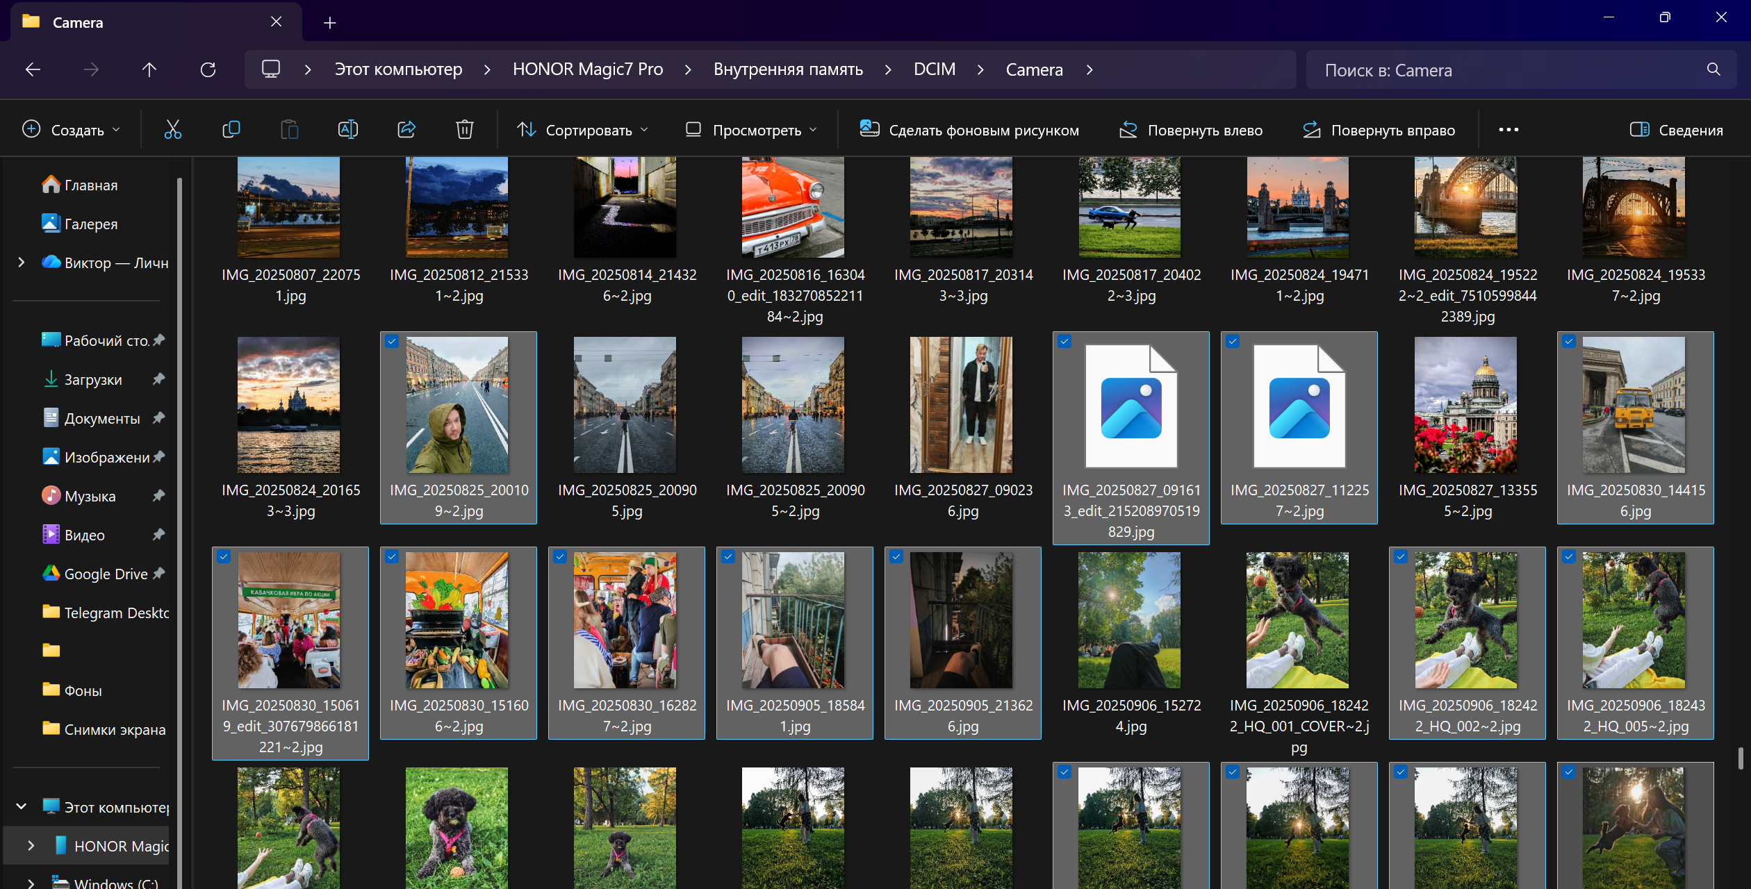Click the Share icon
The width and height of the screenshot is (1751, 889).
406,129
